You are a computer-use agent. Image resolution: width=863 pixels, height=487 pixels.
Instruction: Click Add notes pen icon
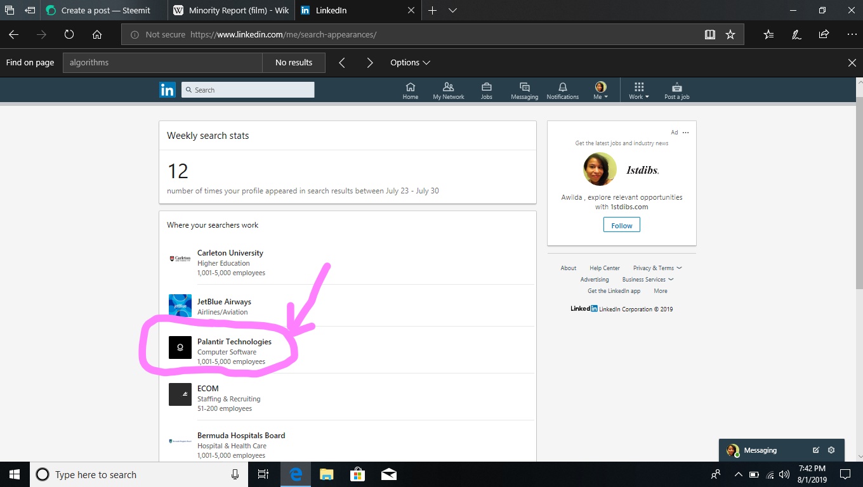tap(796, 34)
